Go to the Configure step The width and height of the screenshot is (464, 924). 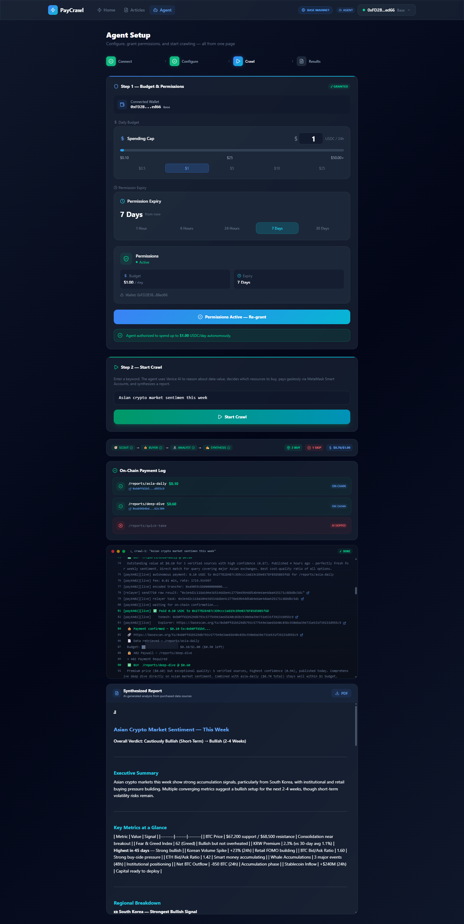184,61
